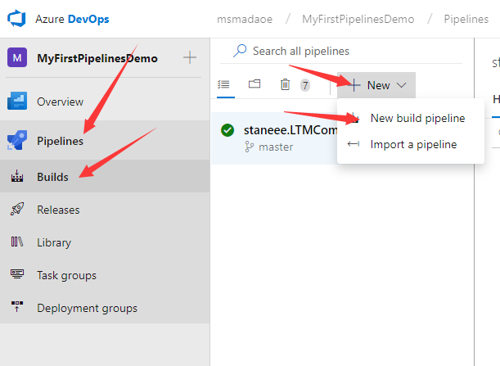Open the Pipelines hub in sidebar

(105, 141)
